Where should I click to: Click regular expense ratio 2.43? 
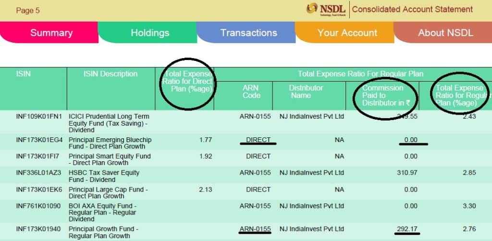click(x=469, y=117)
